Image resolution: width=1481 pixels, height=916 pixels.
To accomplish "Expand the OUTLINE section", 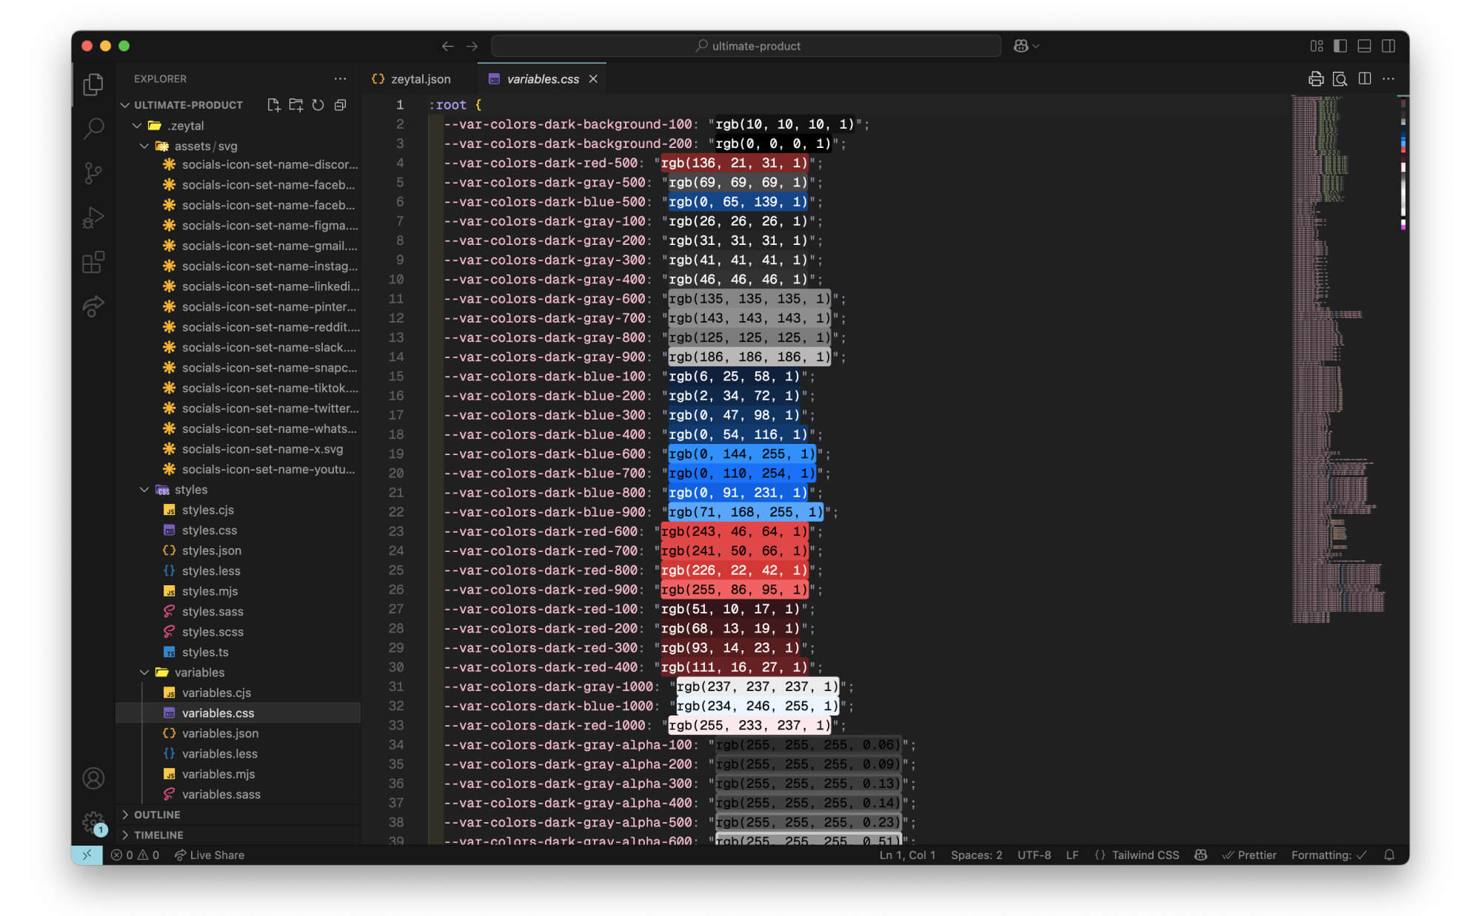I will (x=157, y=815).
